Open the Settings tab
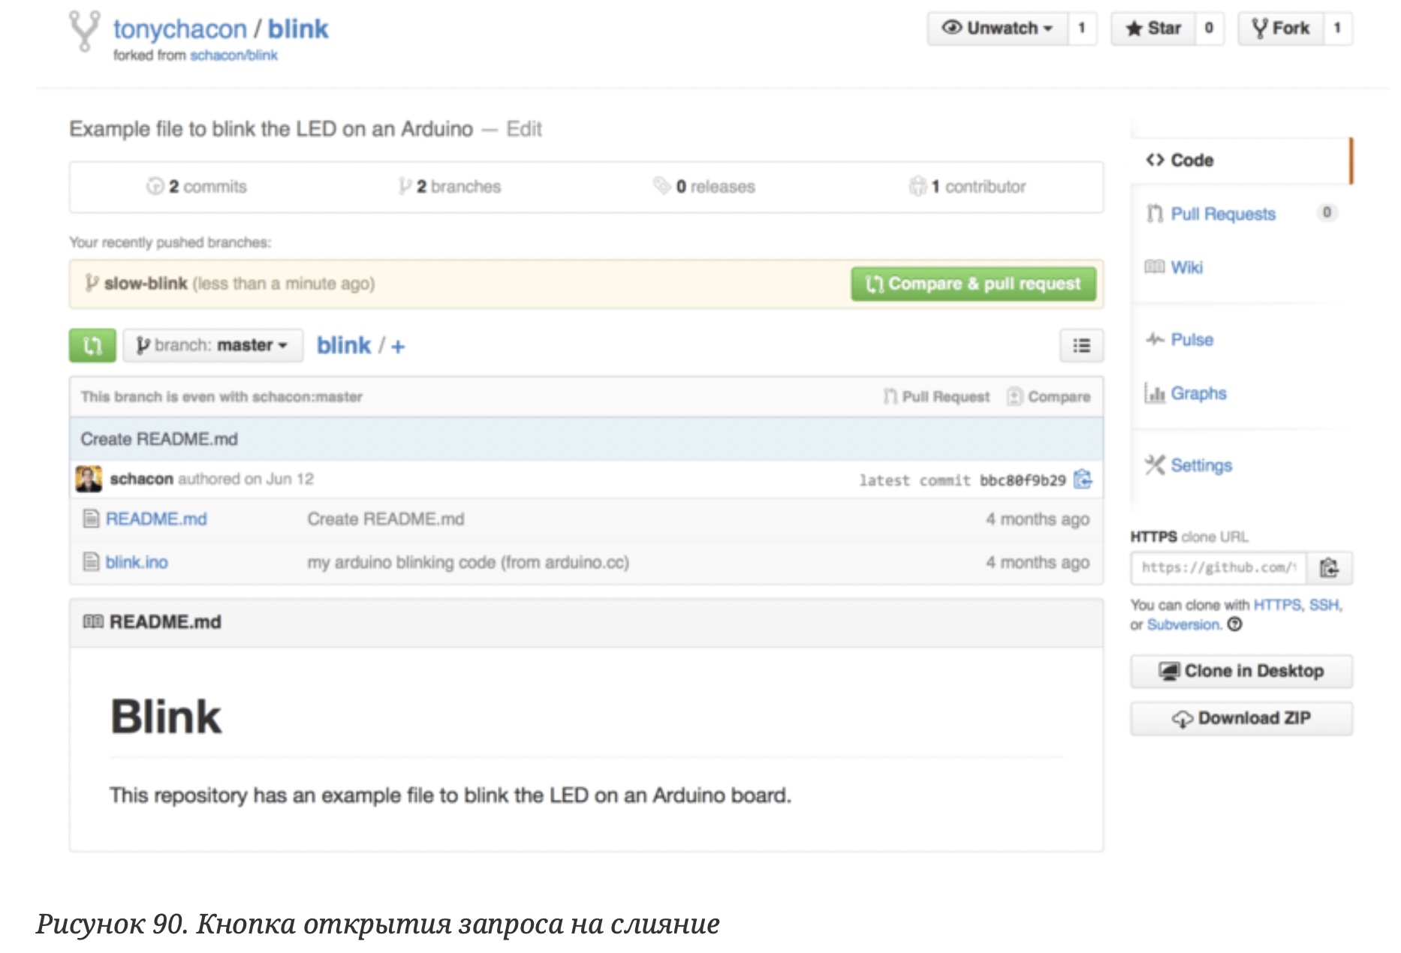 coord(1201,465)
